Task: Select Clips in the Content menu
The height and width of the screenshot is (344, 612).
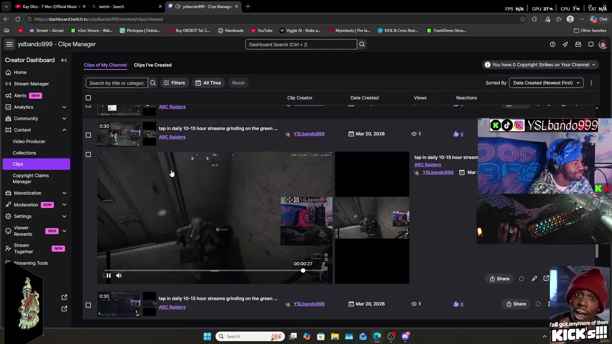Action: [x=36, y=164]
